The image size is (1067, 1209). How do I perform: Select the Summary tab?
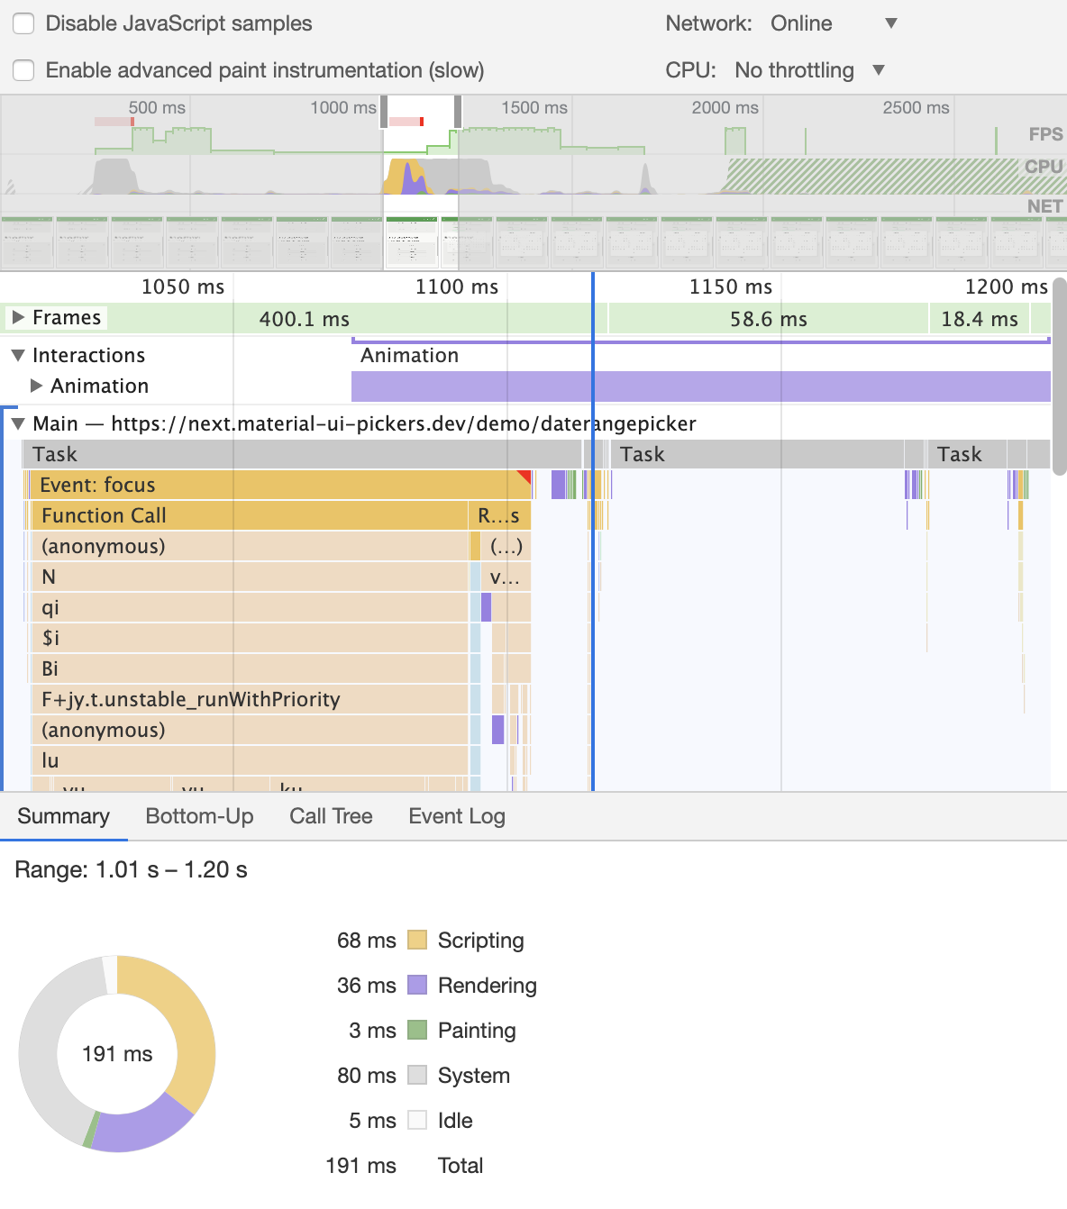[63, 816]
